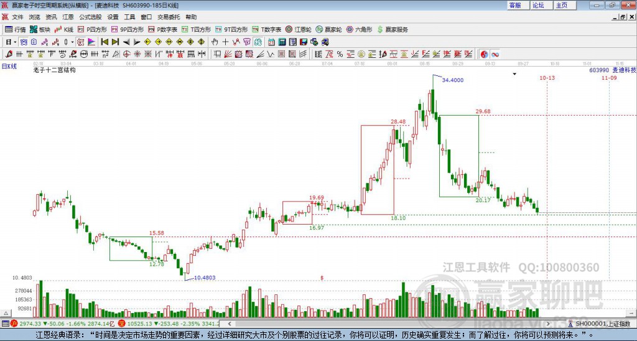Screen dimensions: 637x341
Task: Click SH000001 上证指数 in status bar
Action: click(603, 324)
